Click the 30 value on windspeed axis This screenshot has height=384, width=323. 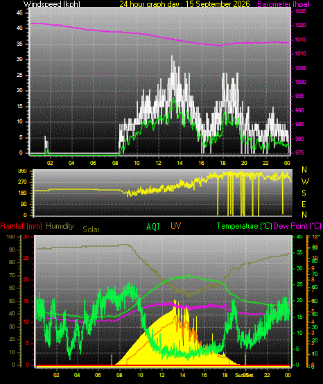tap(19, 60)
